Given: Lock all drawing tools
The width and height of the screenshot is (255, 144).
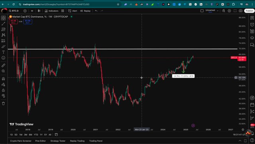Looking at the screenshot, I should pos(4,90).
